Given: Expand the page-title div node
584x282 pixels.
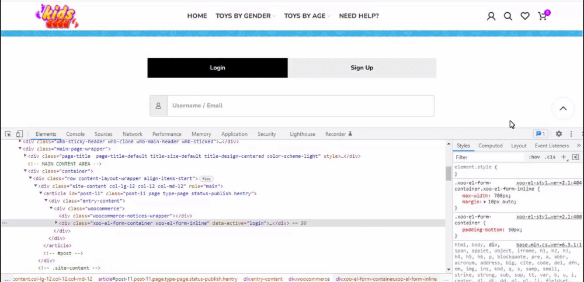Looking at the screenshot, I should (x=25, y=156).
